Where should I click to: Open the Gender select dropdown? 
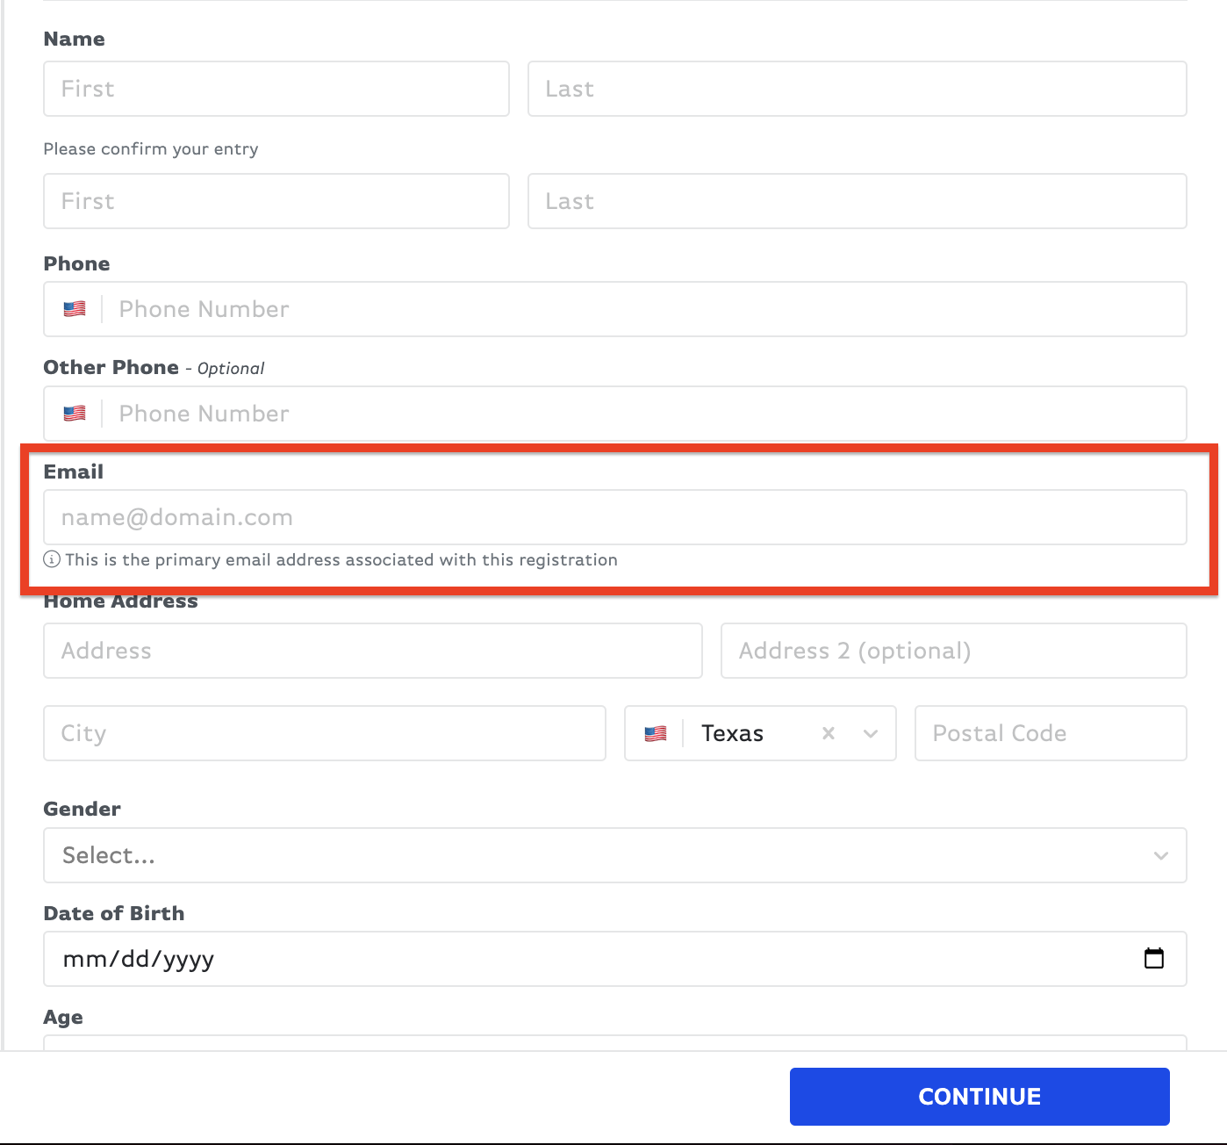614,855
